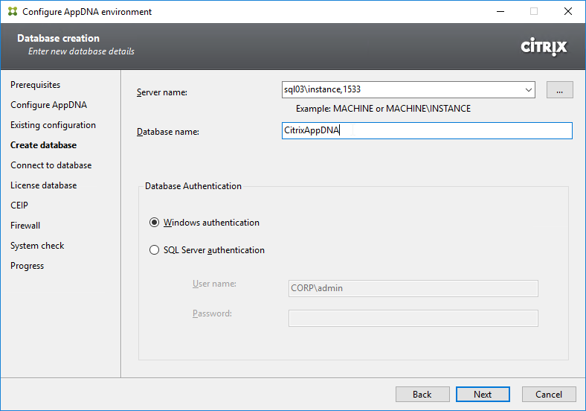Open the server browse ellipsis button
The height and width of the screenshot is (411, 586).
tap(559, 90)
